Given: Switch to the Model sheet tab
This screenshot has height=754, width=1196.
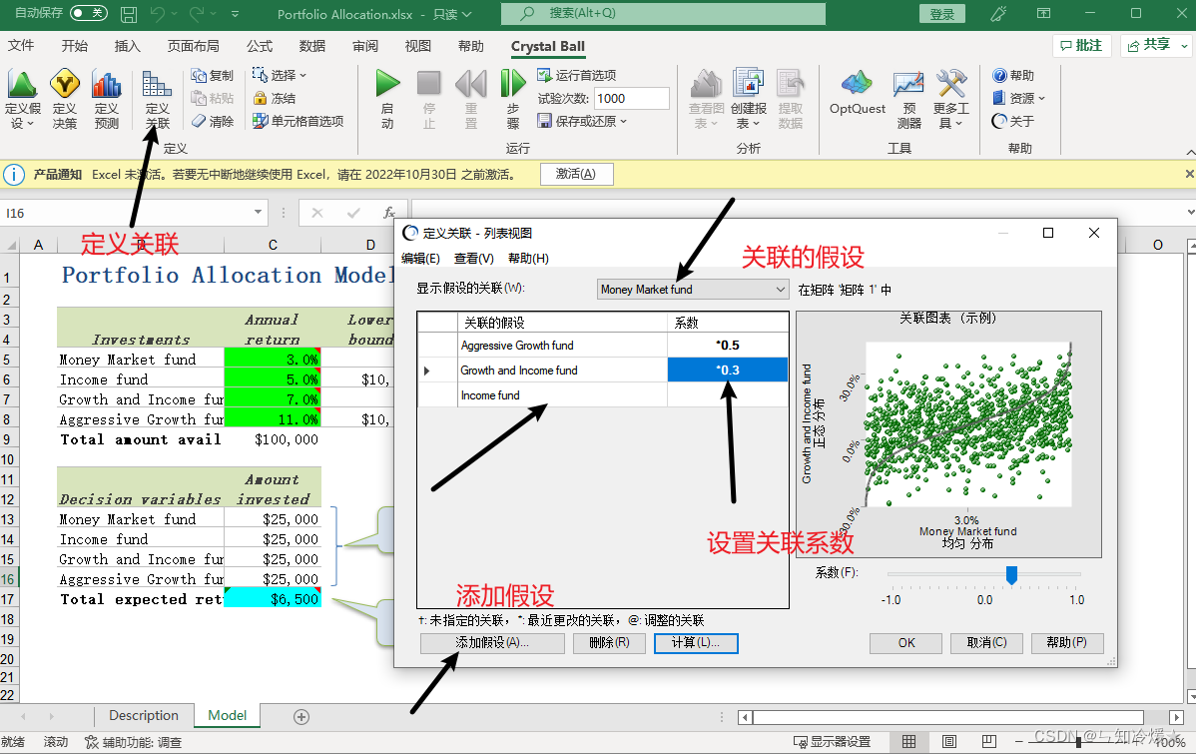Looking at the screenshot, I should [x=228, y=715].
